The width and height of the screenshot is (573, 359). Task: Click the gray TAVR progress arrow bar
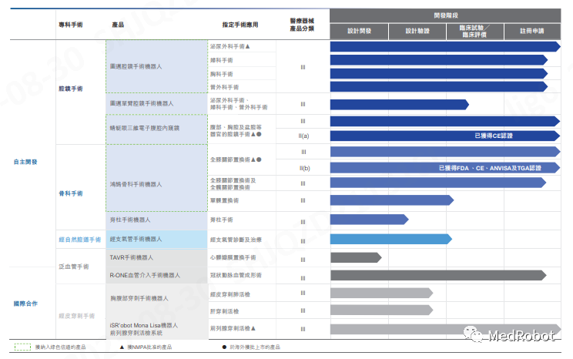(x=355, y=257)
